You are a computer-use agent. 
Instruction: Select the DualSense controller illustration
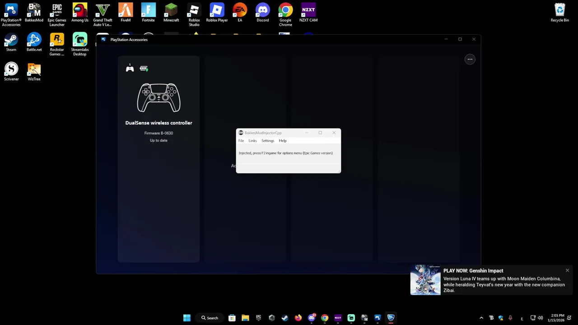[x=158, y=97]
